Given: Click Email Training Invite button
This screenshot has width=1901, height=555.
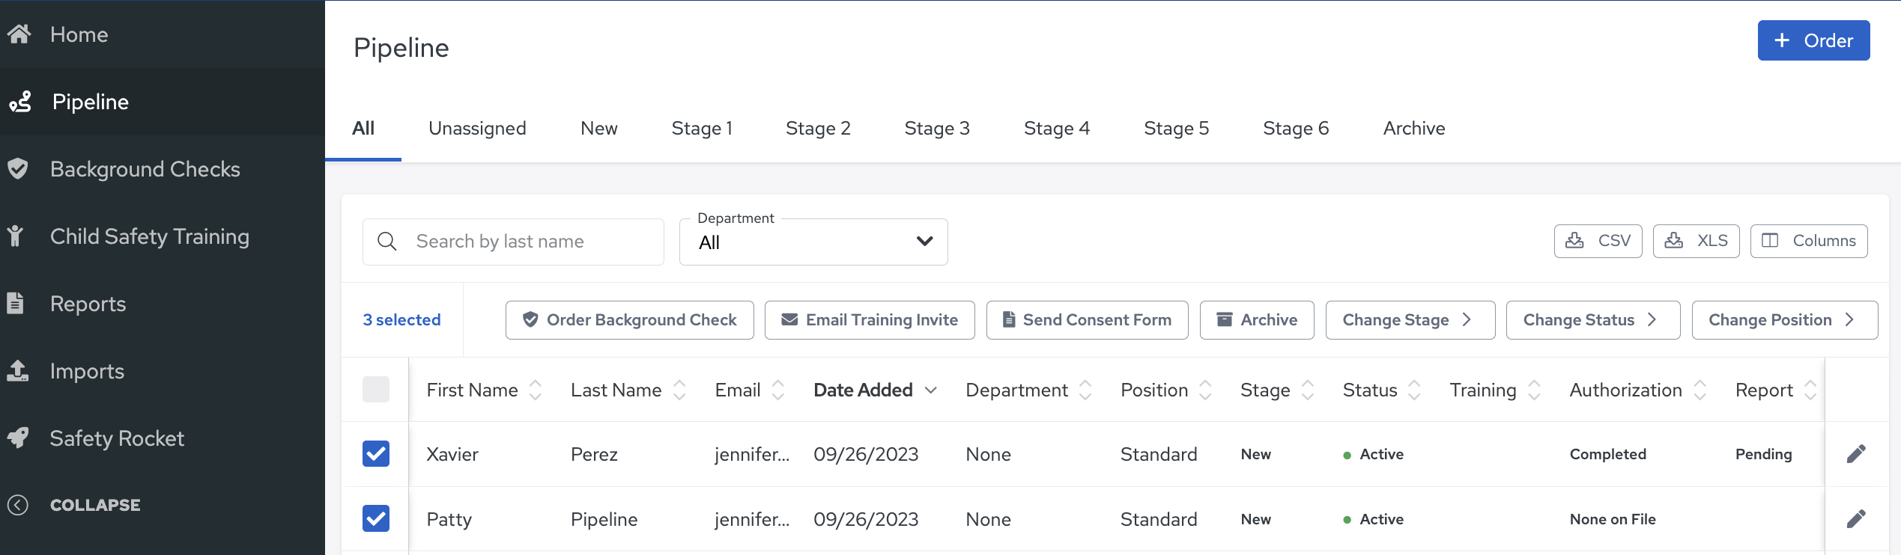Looking at the screenshot, I should [x=870, y=320].
